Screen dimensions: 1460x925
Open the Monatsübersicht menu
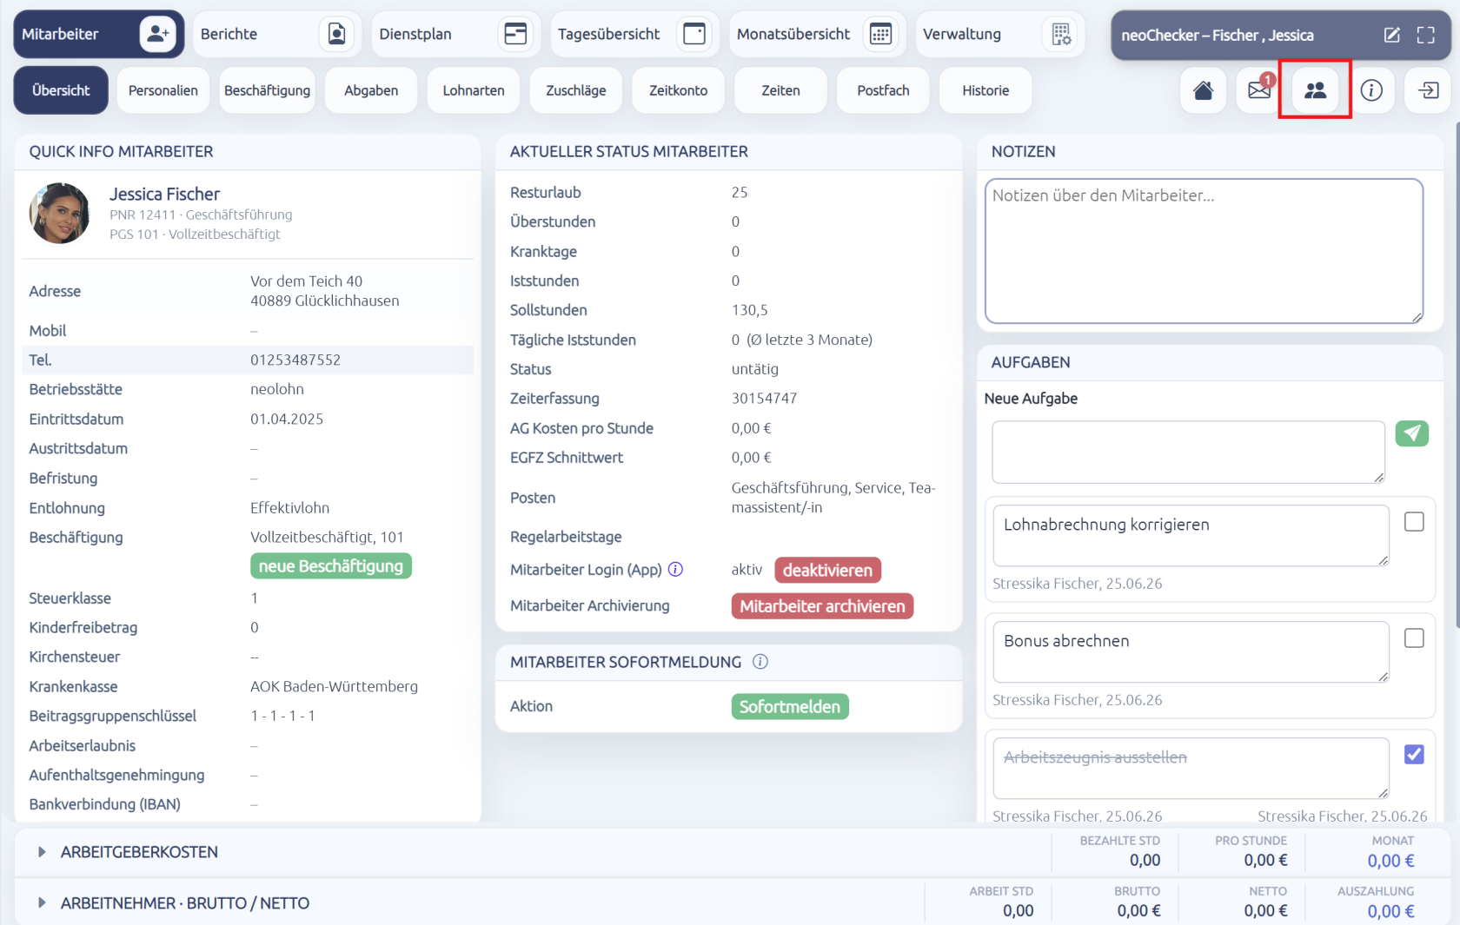[x=817, y=34]
